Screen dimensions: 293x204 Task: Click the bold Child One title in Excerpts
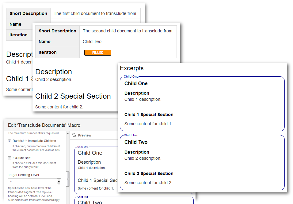[136, 83]
